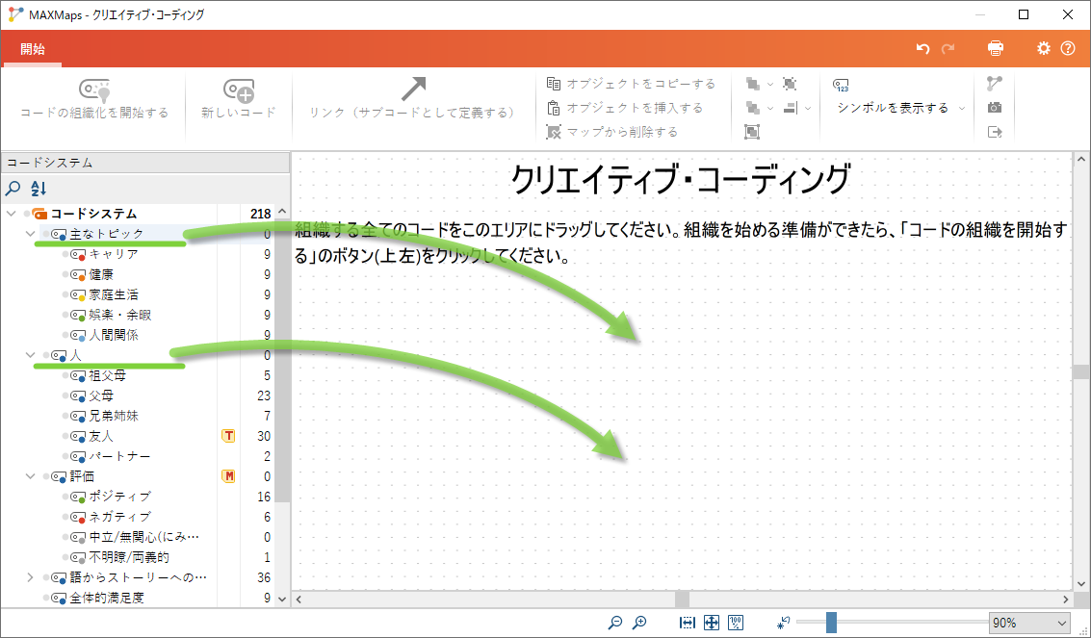
Task: Click the Start code organization lightbulb icon
Action: pos(94,89)
